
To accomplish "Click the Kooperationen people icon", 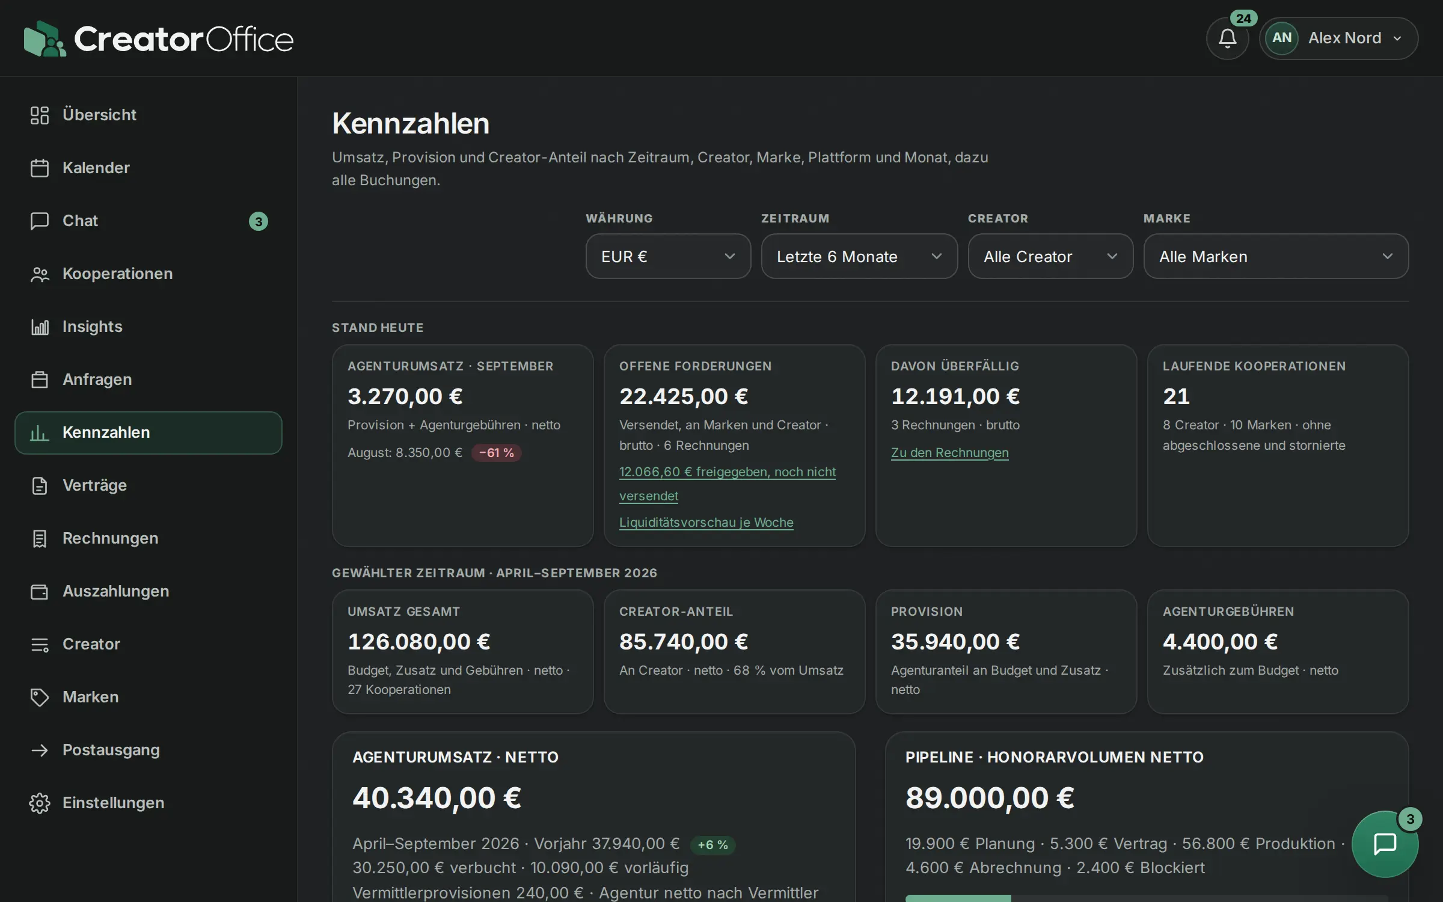I will 40,274.
